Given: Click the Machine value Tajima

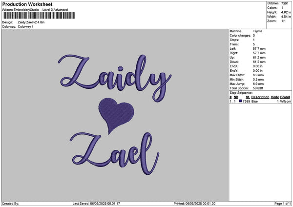Looking at the screenshot, I should [x=257, y=31].
